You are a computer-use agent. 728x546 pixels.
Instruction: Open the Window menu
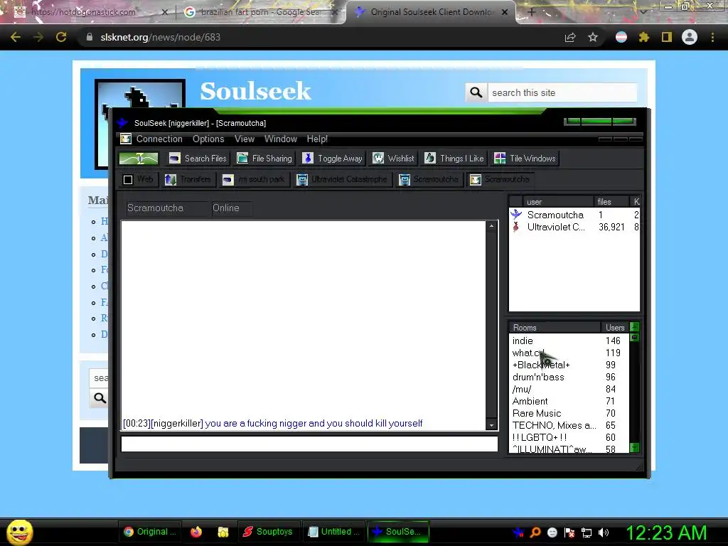click(280, 139)
